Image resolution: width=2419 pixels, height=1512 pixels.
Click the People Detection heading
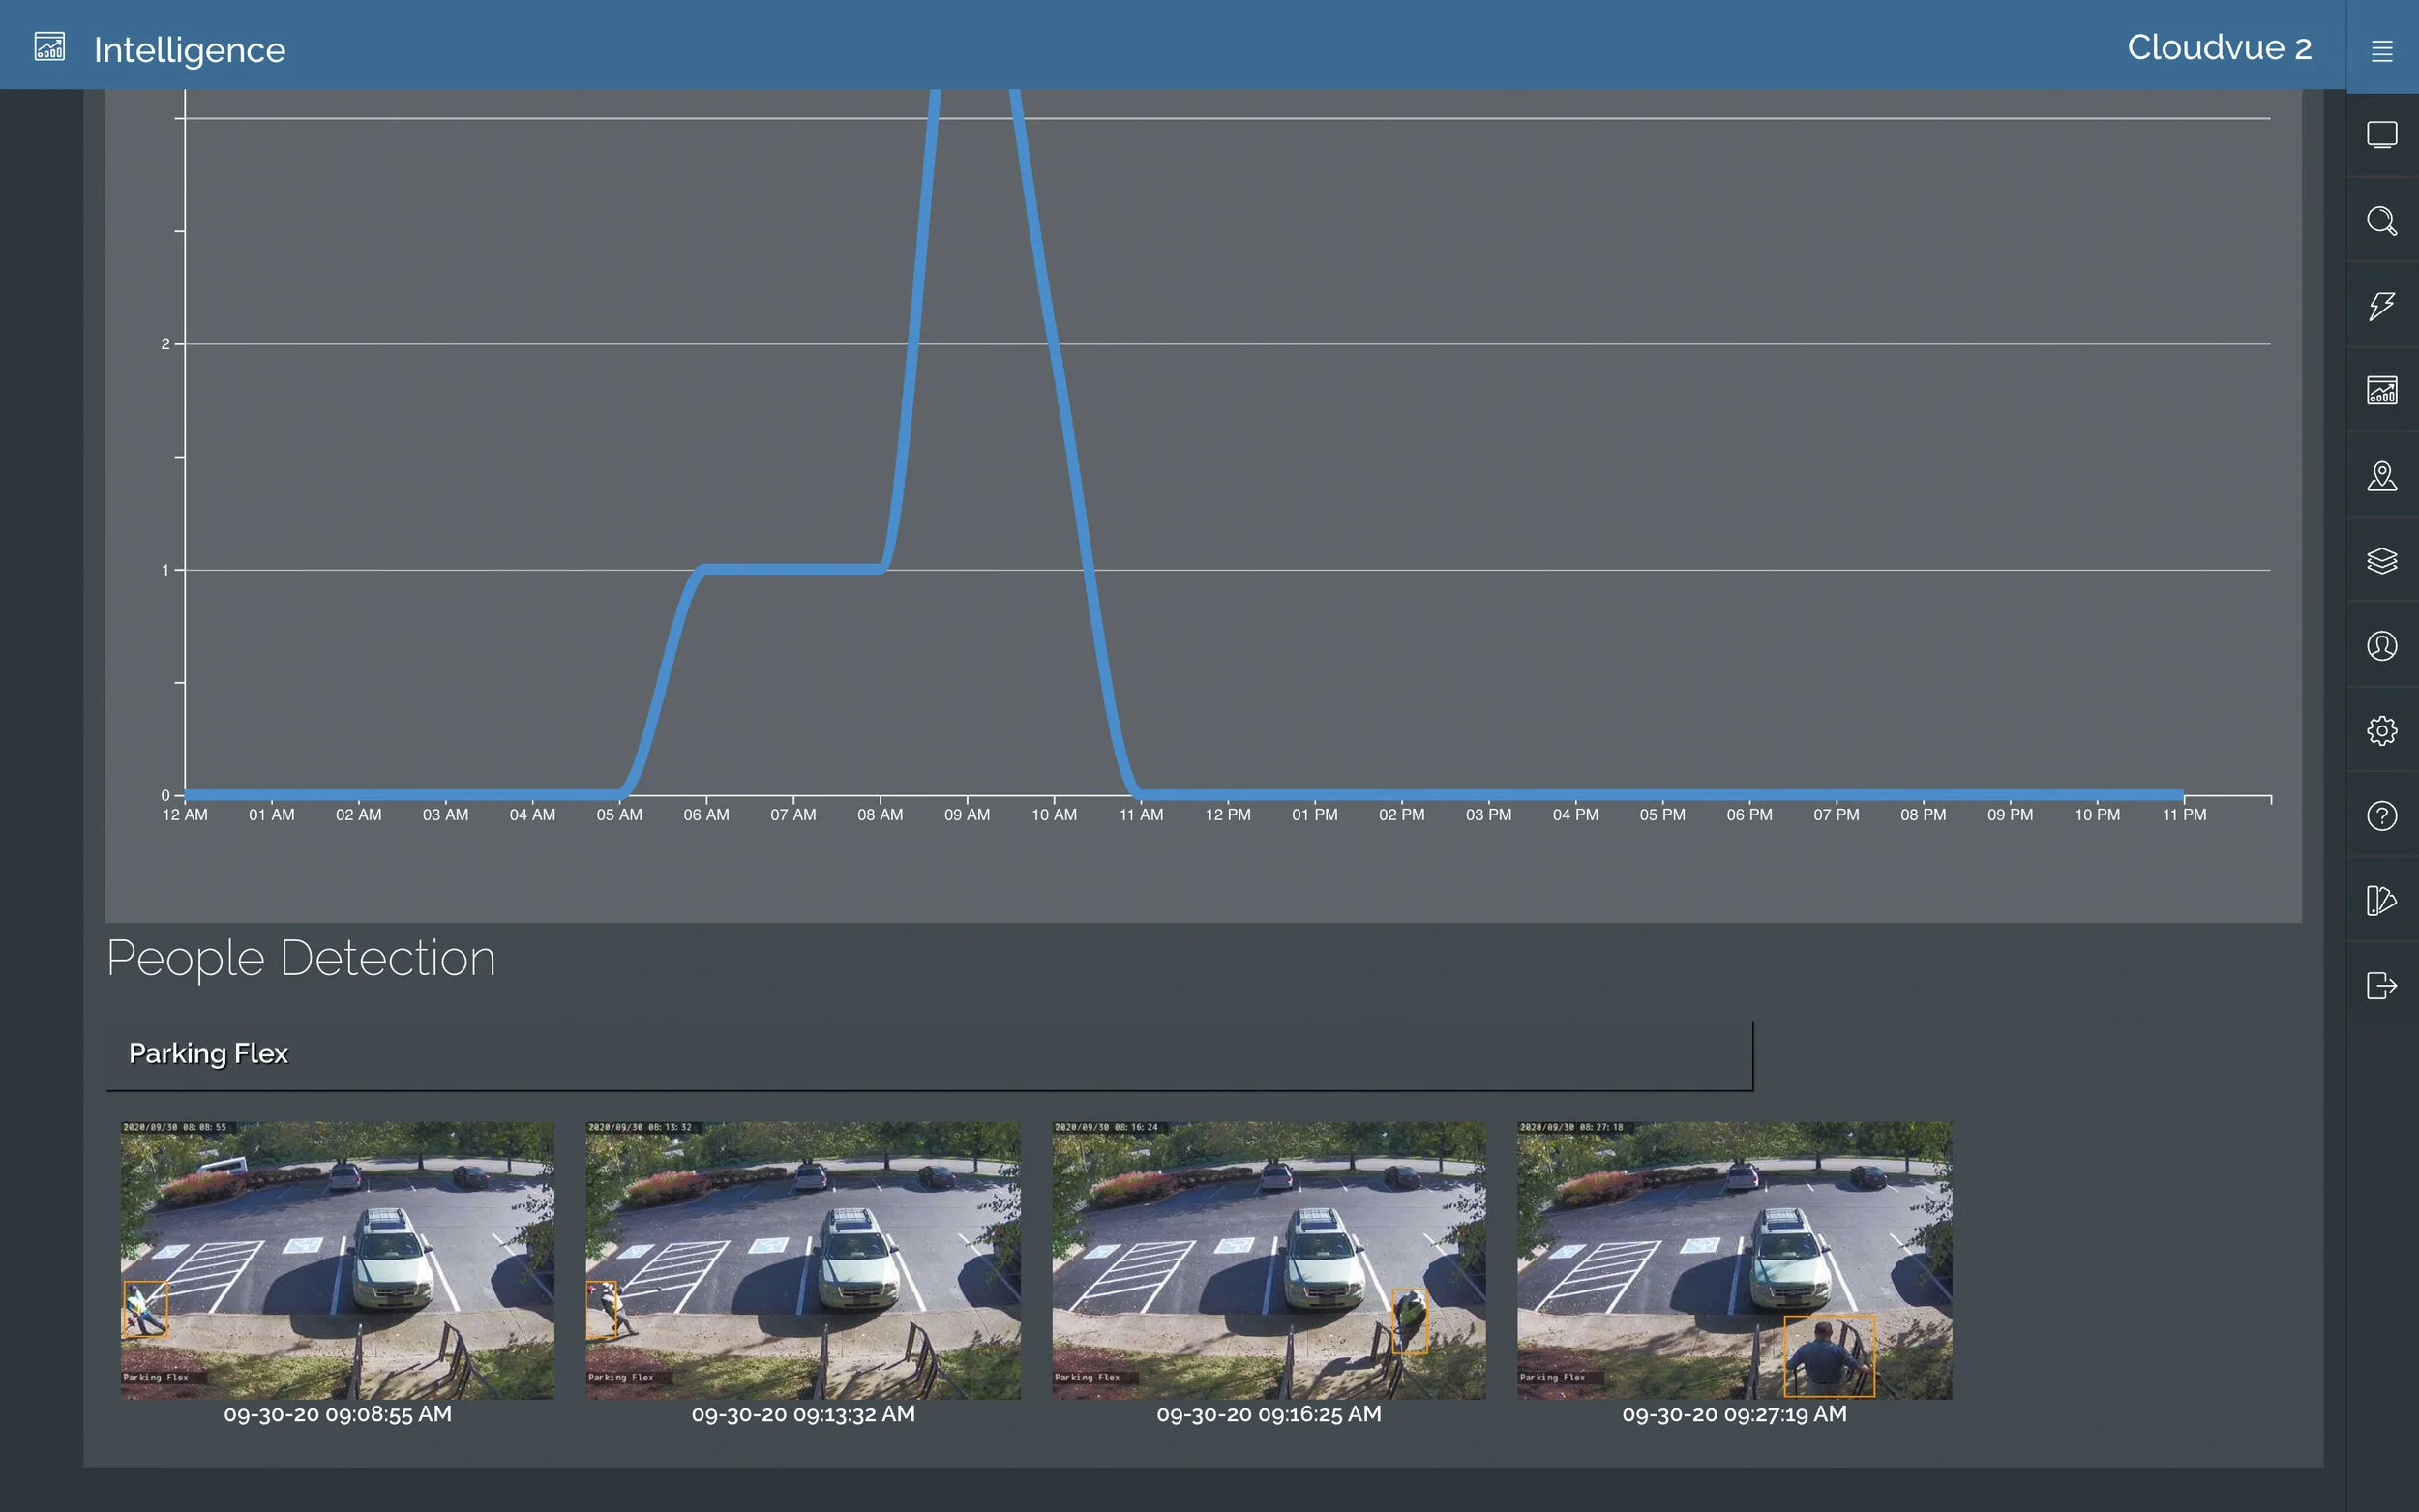[301, 957]
